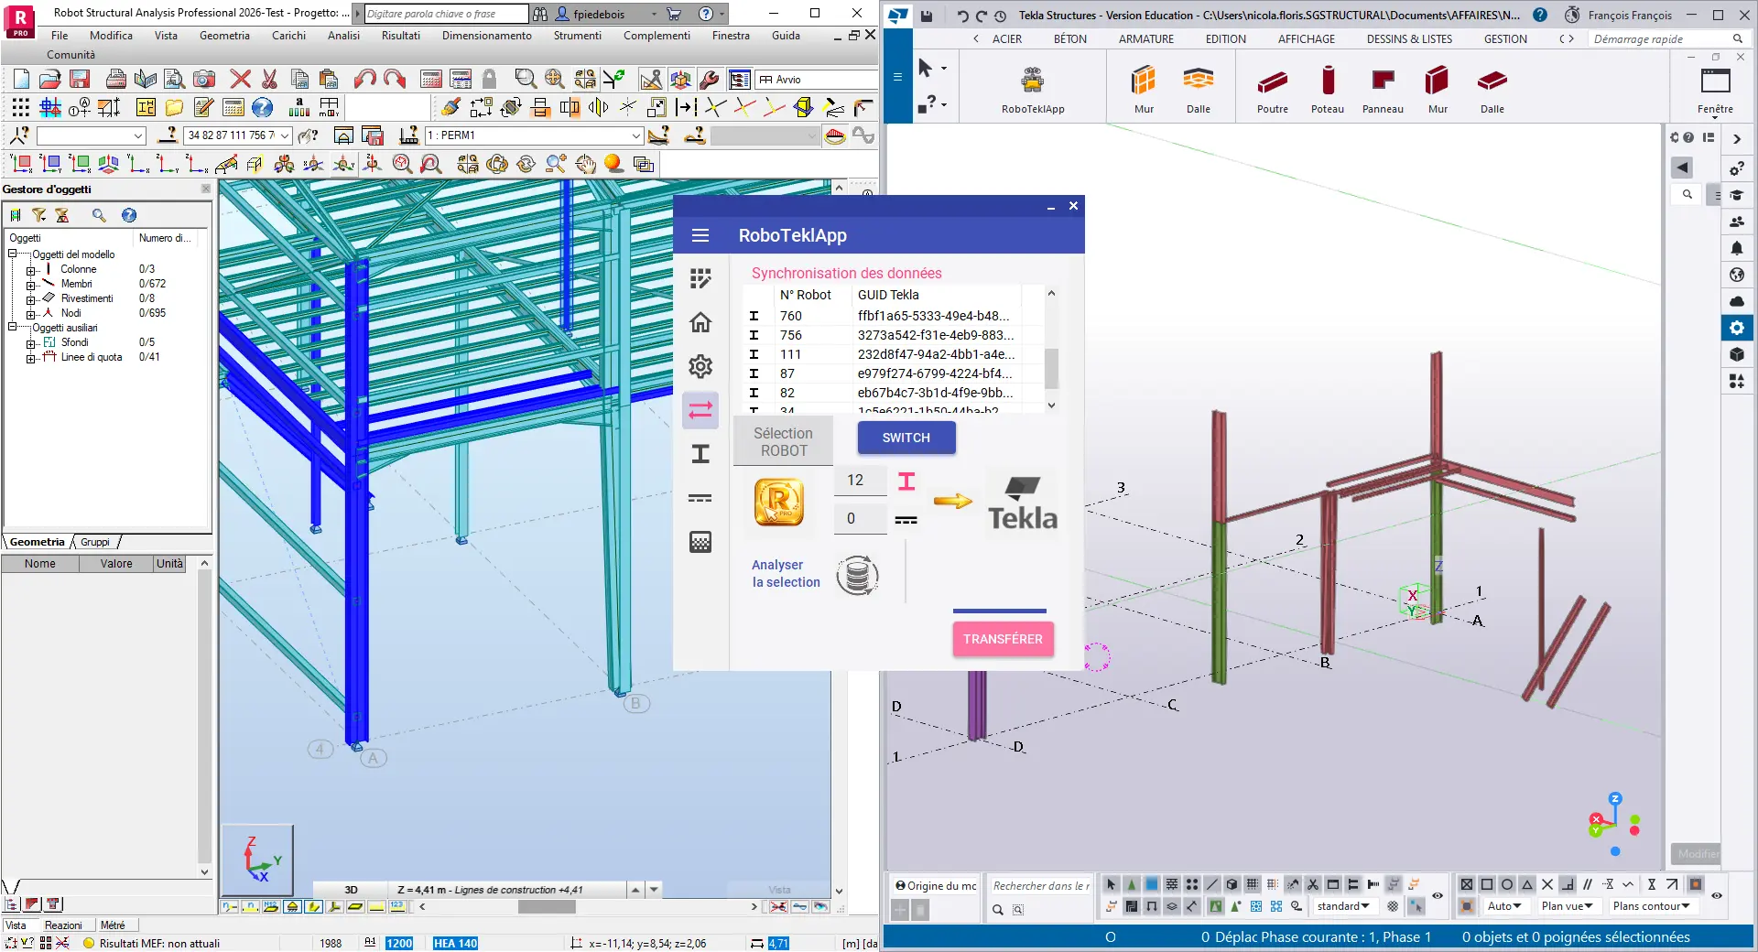Switch to the ARMATURE ribbon tab
This screenshot has width=1758, height=952.
[x=1145, y=39]
